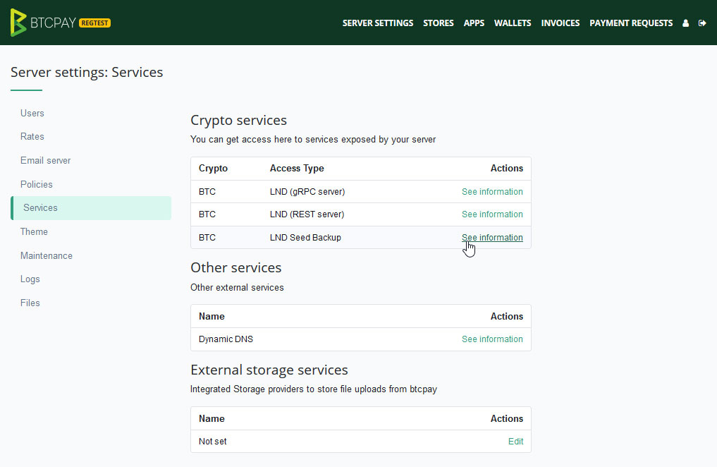Screen dimensions: 717x467
Task: Go to the Maintenance section
Action: 46,255
